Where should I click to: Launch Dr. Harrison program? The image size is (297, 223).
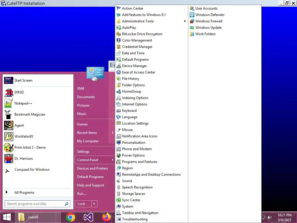pos(38,158)
